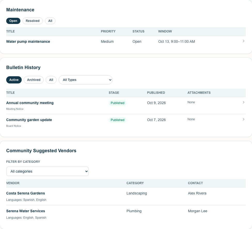The height and width of the screenshot is (229, 252).
Task: Click the Oct 13, 9:00–11:00 AM window
Action: [x=176, y=41]
